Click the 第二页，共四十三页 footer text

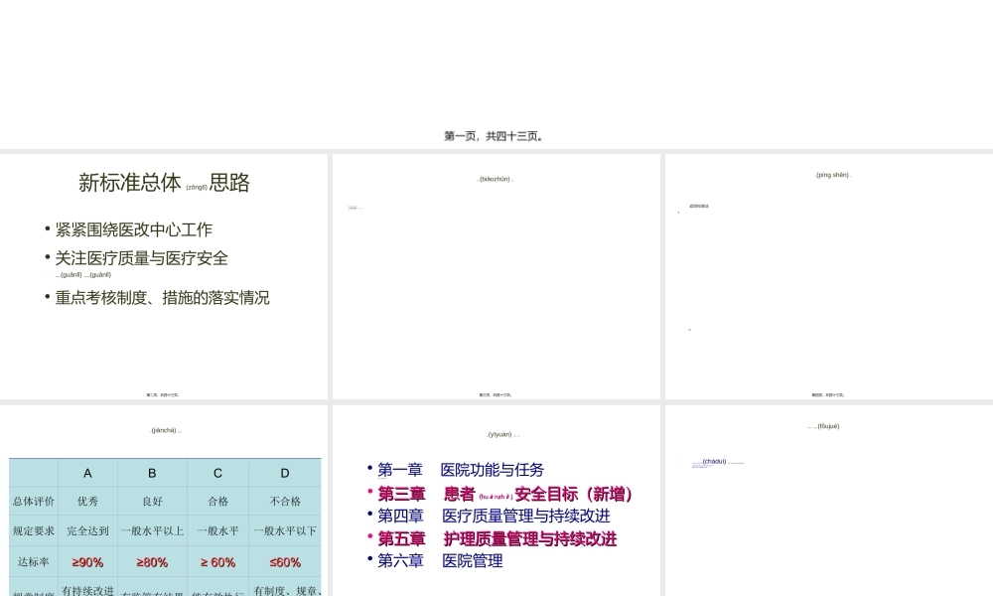[164, 393]
